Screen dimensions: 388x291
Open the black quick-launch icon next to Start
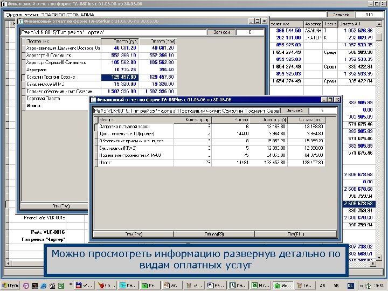(x=34, y=286)
